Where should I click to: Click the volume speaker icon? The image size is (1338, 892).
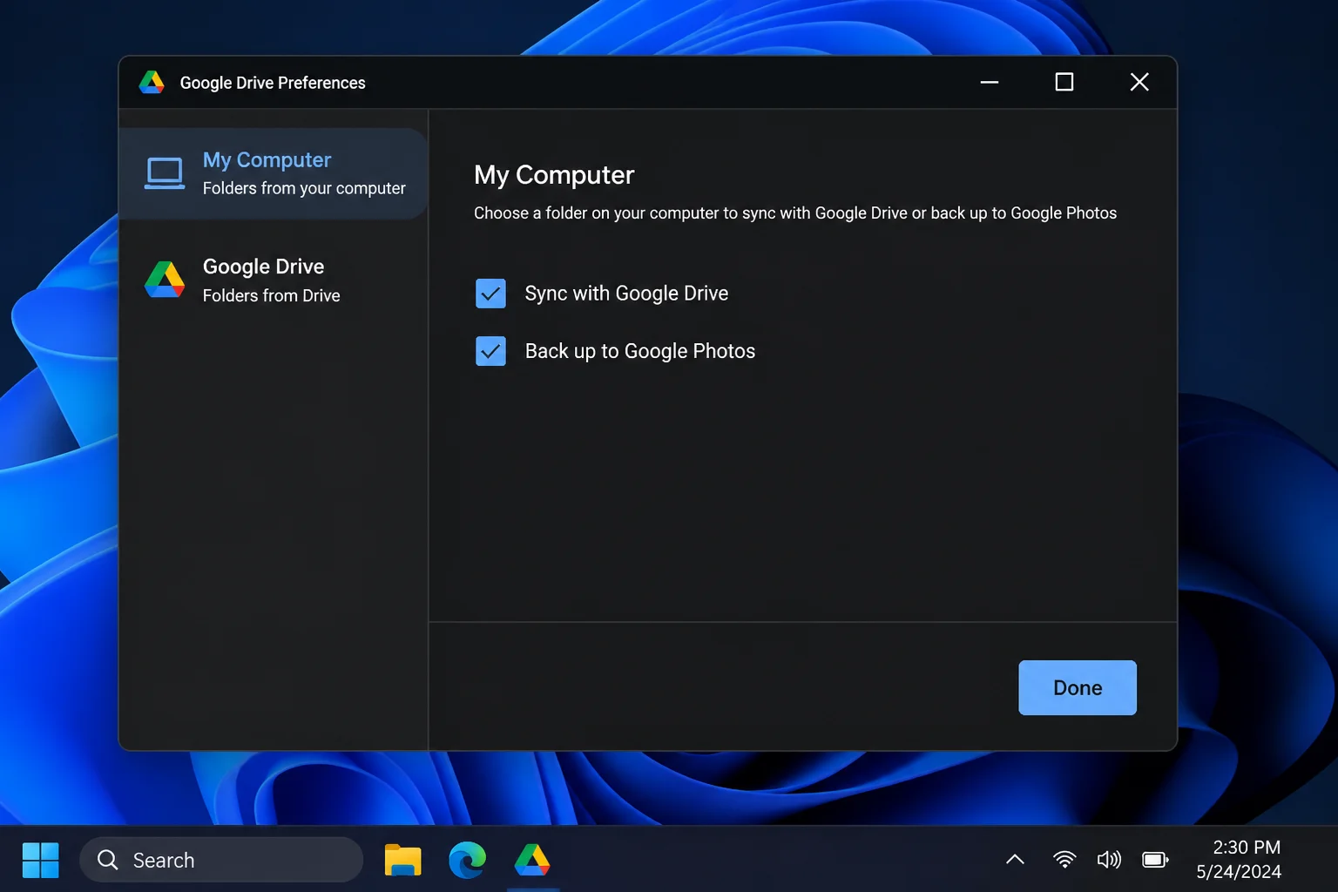[1109, 860]
